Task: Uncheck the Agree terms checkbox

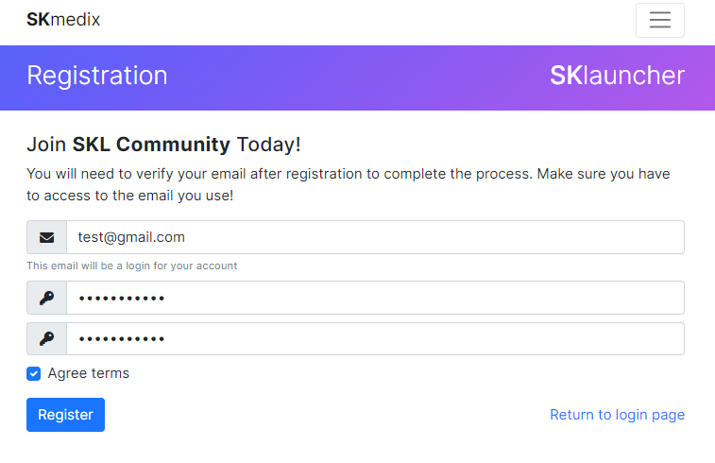Action: point(33,373)
